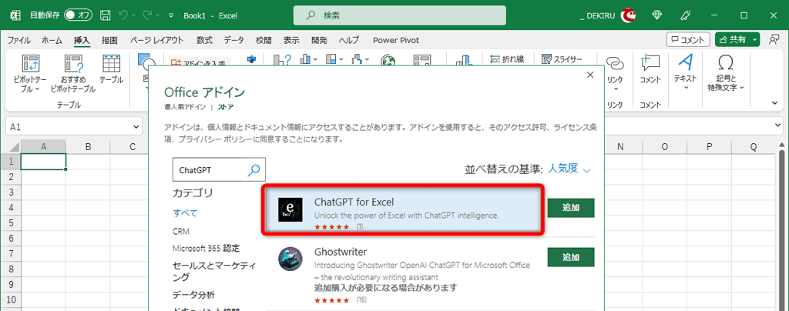Add the Ghostwriter add-in
Image resolution: width=789 pixels, height=311 pixels.
(x=571, y=257)
